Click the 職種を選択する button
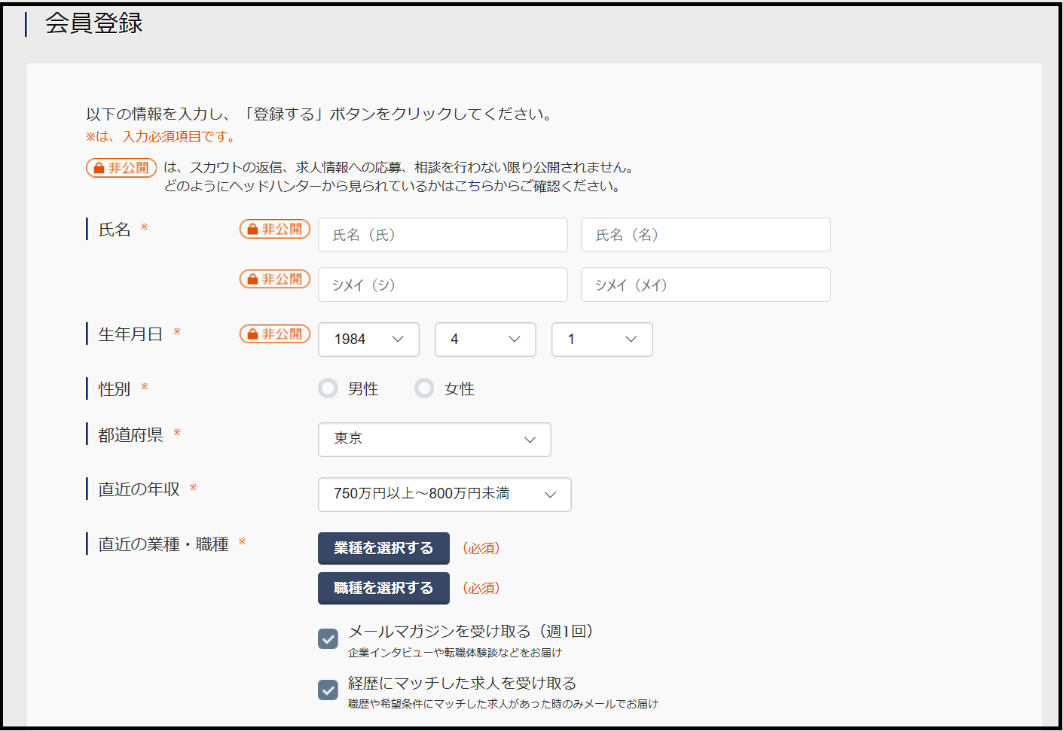 [383, 588]
